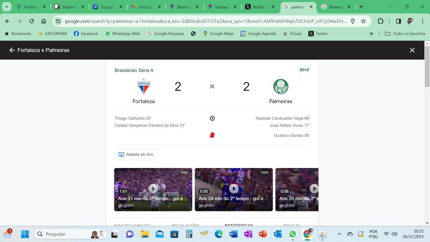430x242 pixels.
Task: Click the Brasileirão Série A link
Action: click(x=134, y=71)
